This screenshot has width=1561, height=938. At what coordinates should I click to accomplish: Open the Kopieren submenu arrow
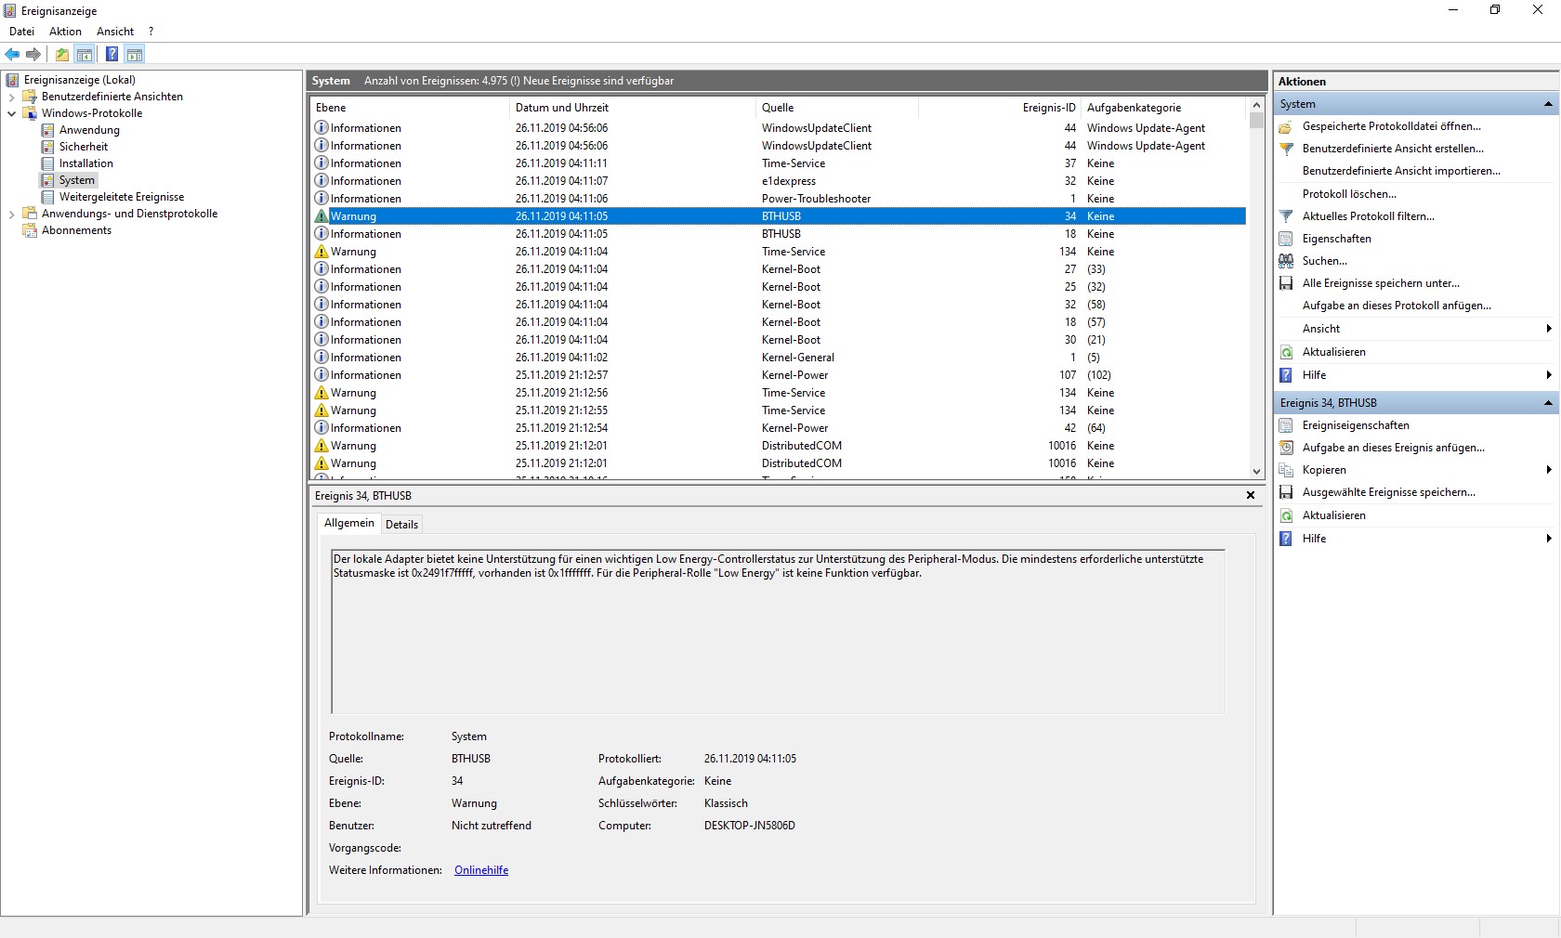tap(1549, 470)
